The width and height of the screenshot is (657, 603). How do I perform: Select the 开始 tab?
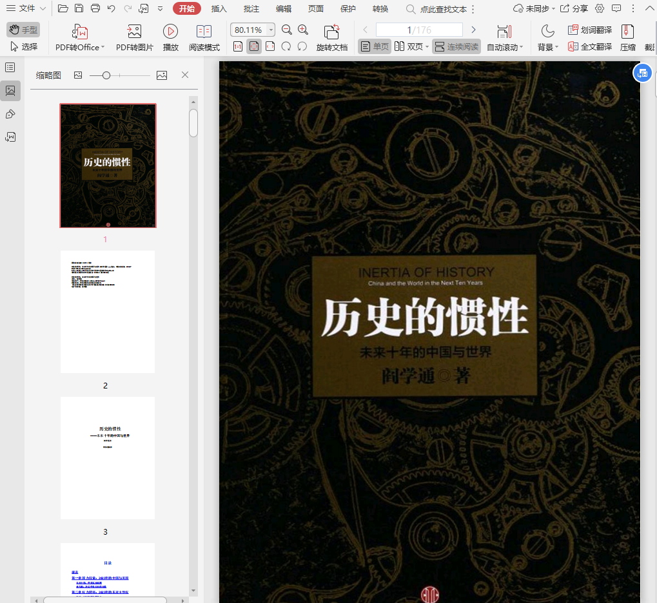(x=187, y=8)
